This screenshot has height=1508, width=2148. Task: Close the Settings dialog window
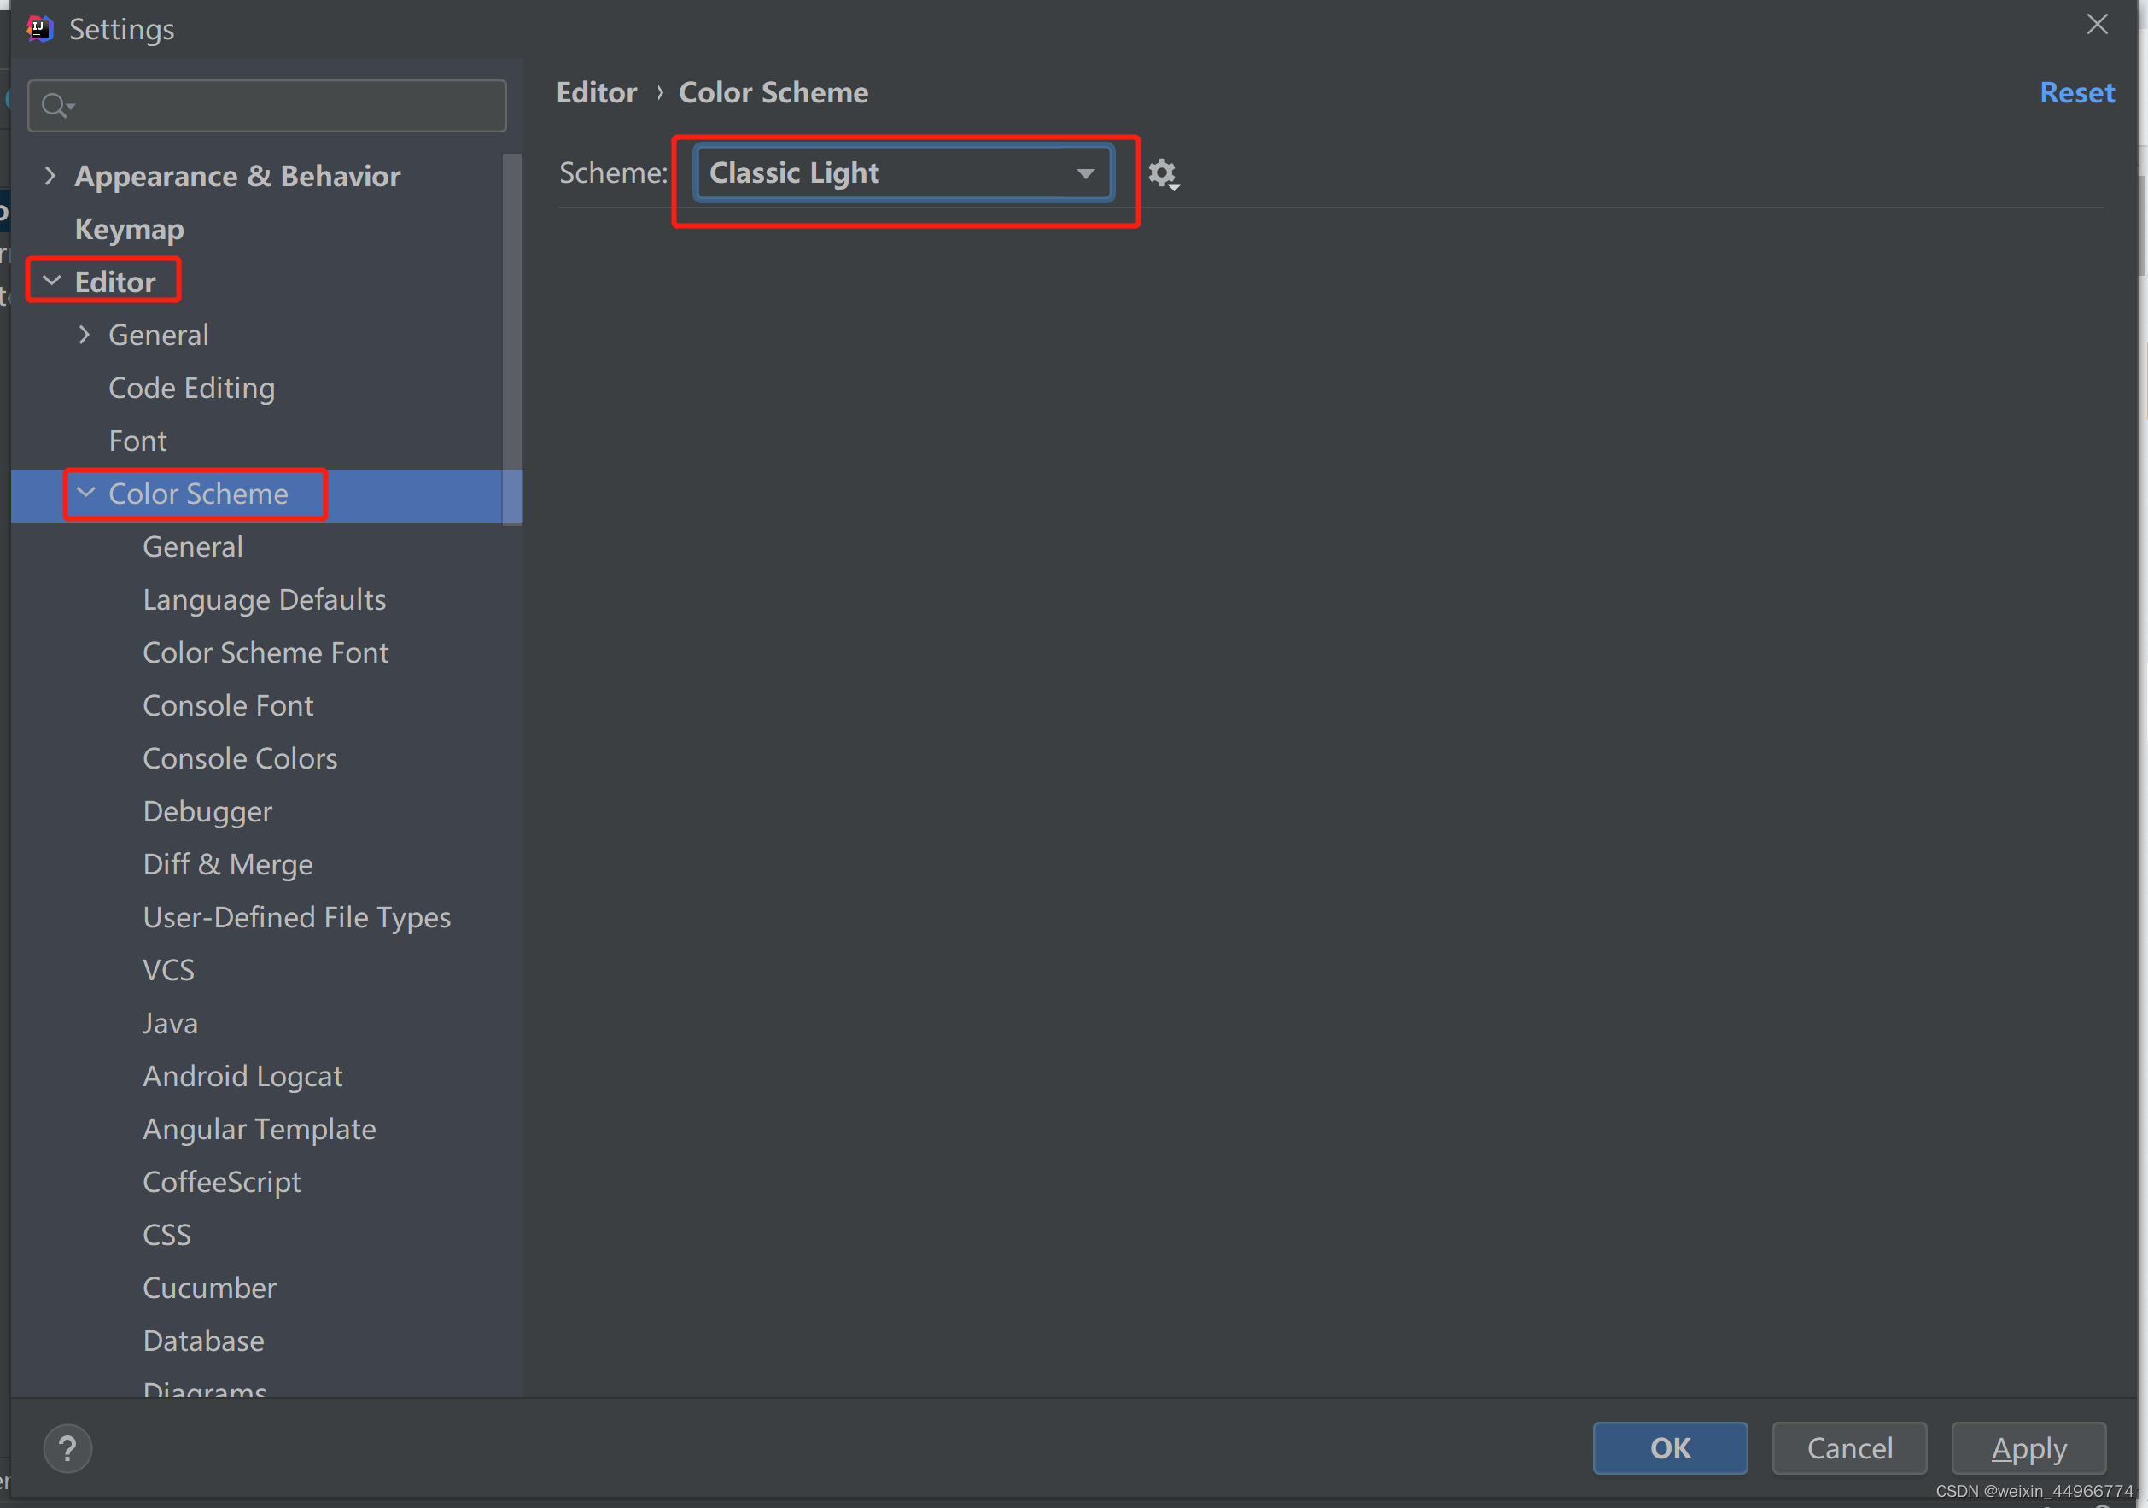(x=2097, y=24)
